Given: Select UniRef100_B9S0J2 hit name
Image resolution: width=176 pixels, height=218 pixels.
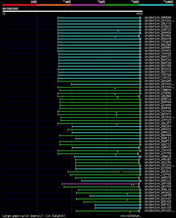Looking at the screenshot, I should point(158,180).
